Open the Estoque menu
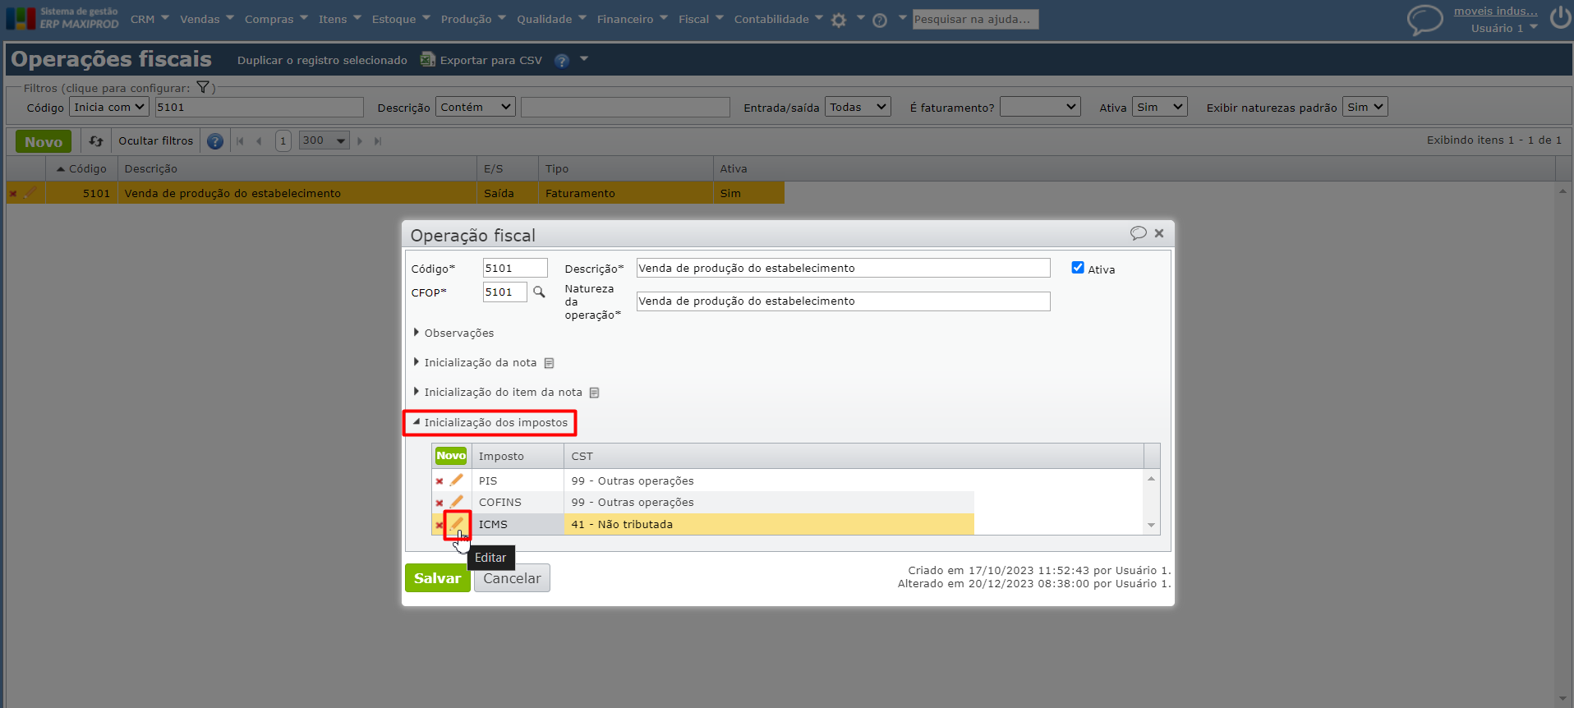Screen dimensions: 1574x708 coord(401,19)
